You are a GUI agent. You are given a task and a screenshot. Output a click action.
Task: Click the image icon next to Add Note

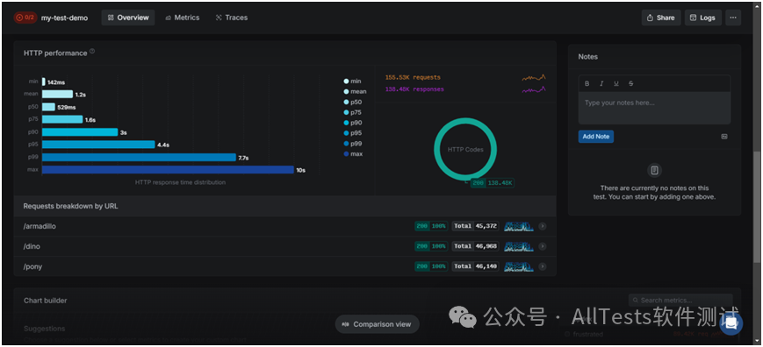(x=724, y=137)
